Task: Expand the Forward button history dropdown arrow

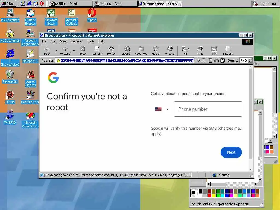Action: [74, 51]
